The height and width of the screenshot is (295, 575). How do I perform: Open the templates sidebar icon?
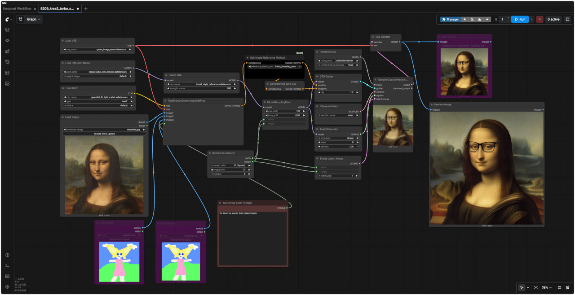pos(7,73)
